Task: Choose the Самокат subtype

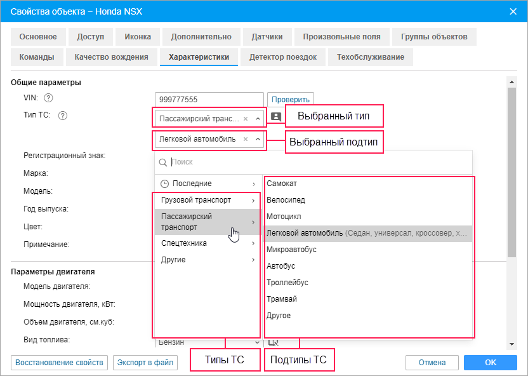Action: click(x=368, y=184)
